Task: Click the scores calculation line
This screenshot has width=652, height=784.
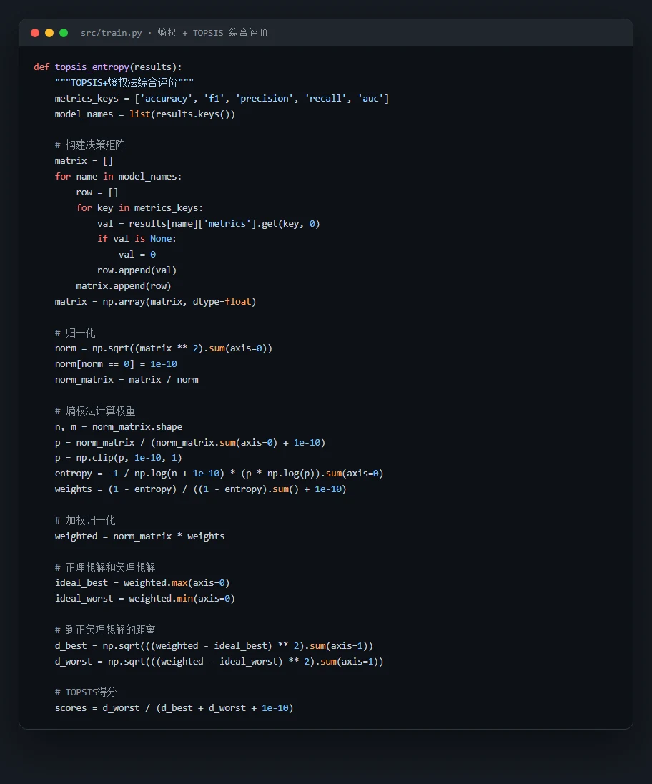Action: click(174, 708)
